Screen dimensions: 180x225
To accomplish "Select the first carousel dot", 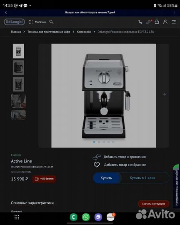I will click(94, 142).
